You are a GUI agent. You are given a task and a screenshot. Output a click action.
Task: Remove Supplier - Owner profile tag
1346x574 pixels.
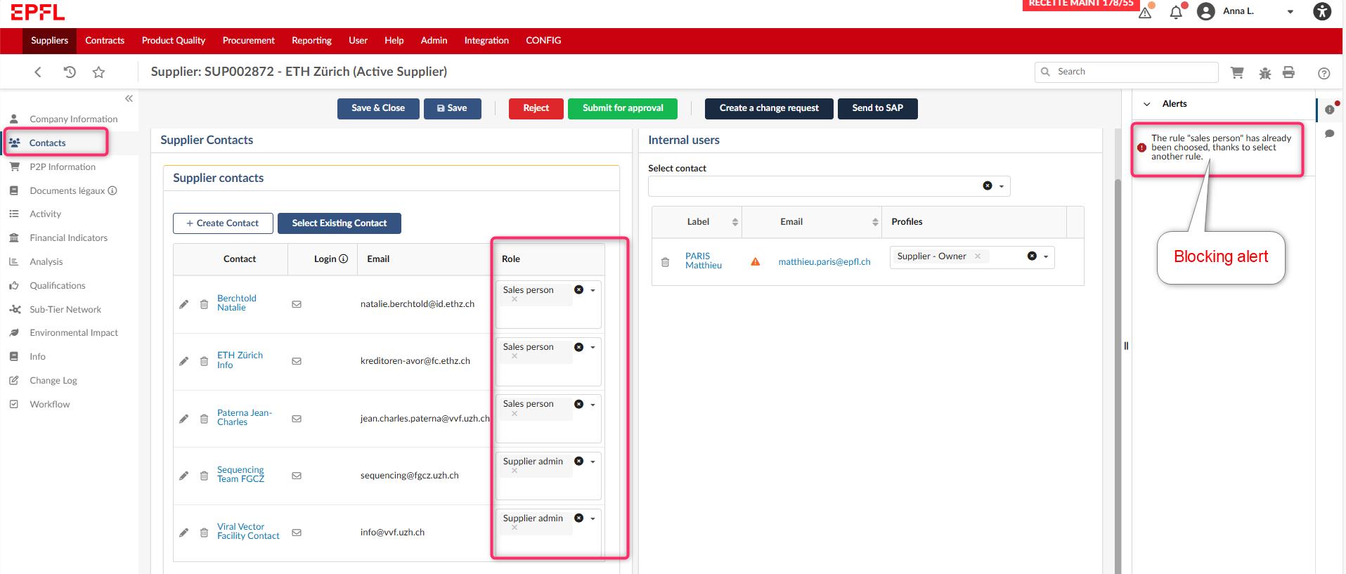coord(978,256)
